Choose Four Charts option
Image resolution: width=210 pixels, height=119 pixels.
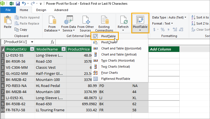120,73
